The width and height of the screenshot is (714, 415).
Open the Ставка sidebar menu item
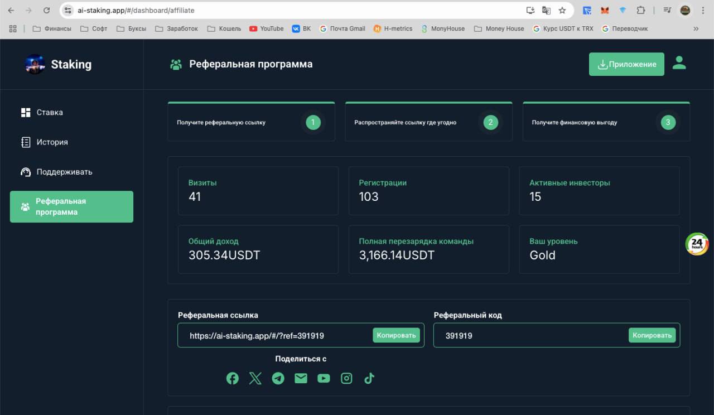[50, 112]
